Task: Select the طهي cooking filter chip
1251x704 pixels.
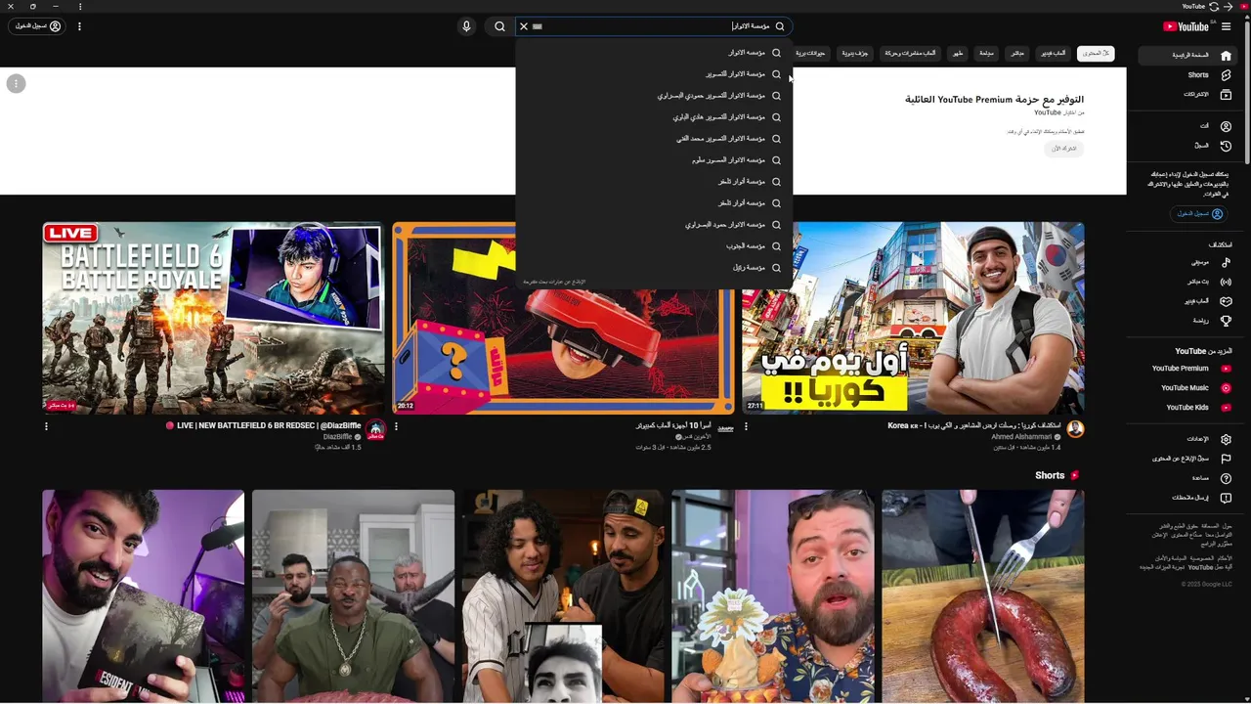Action: point(958,53)
